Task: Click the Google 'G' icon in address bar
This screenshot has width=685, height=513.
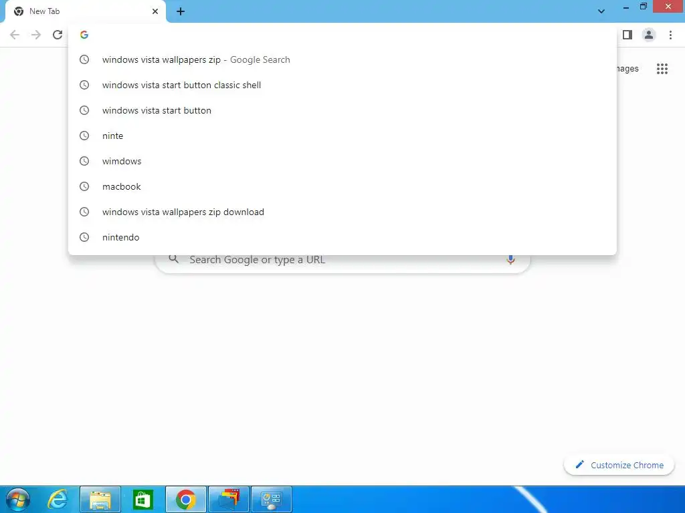Action: (84, 35)
